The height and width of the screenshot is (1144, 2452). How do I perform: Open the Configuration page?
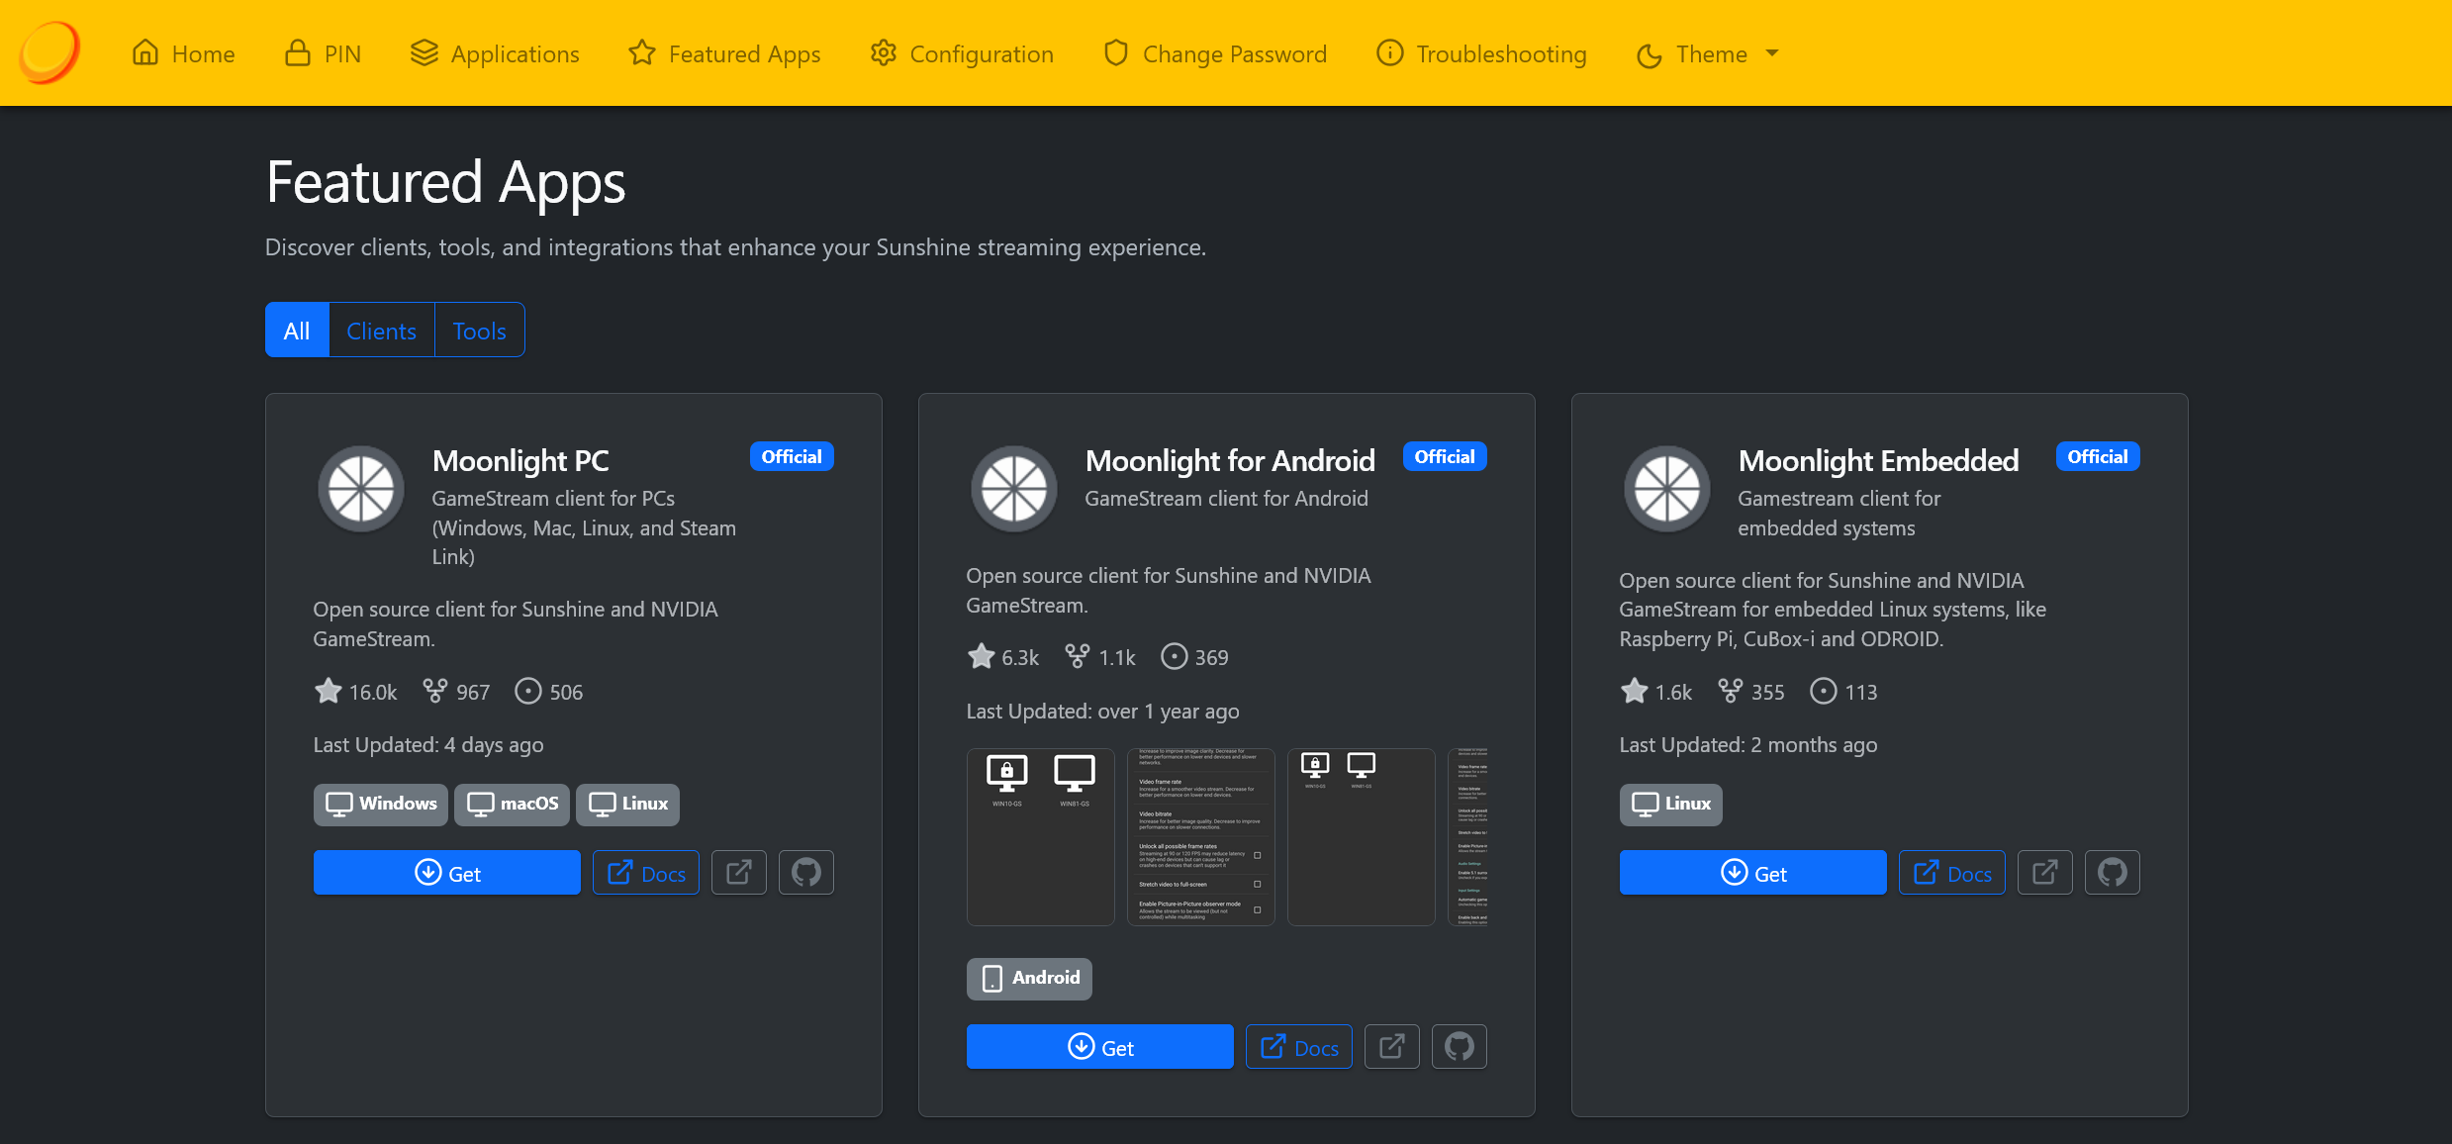(962, 54)
